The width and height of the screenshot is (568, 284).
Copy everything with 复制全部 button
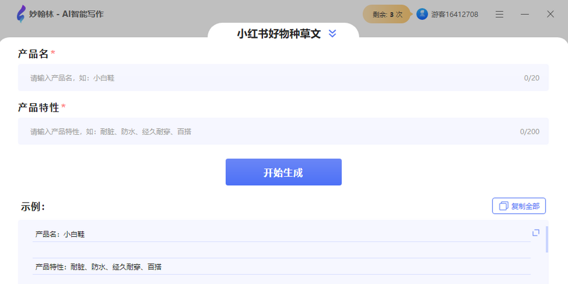point(519,206)
